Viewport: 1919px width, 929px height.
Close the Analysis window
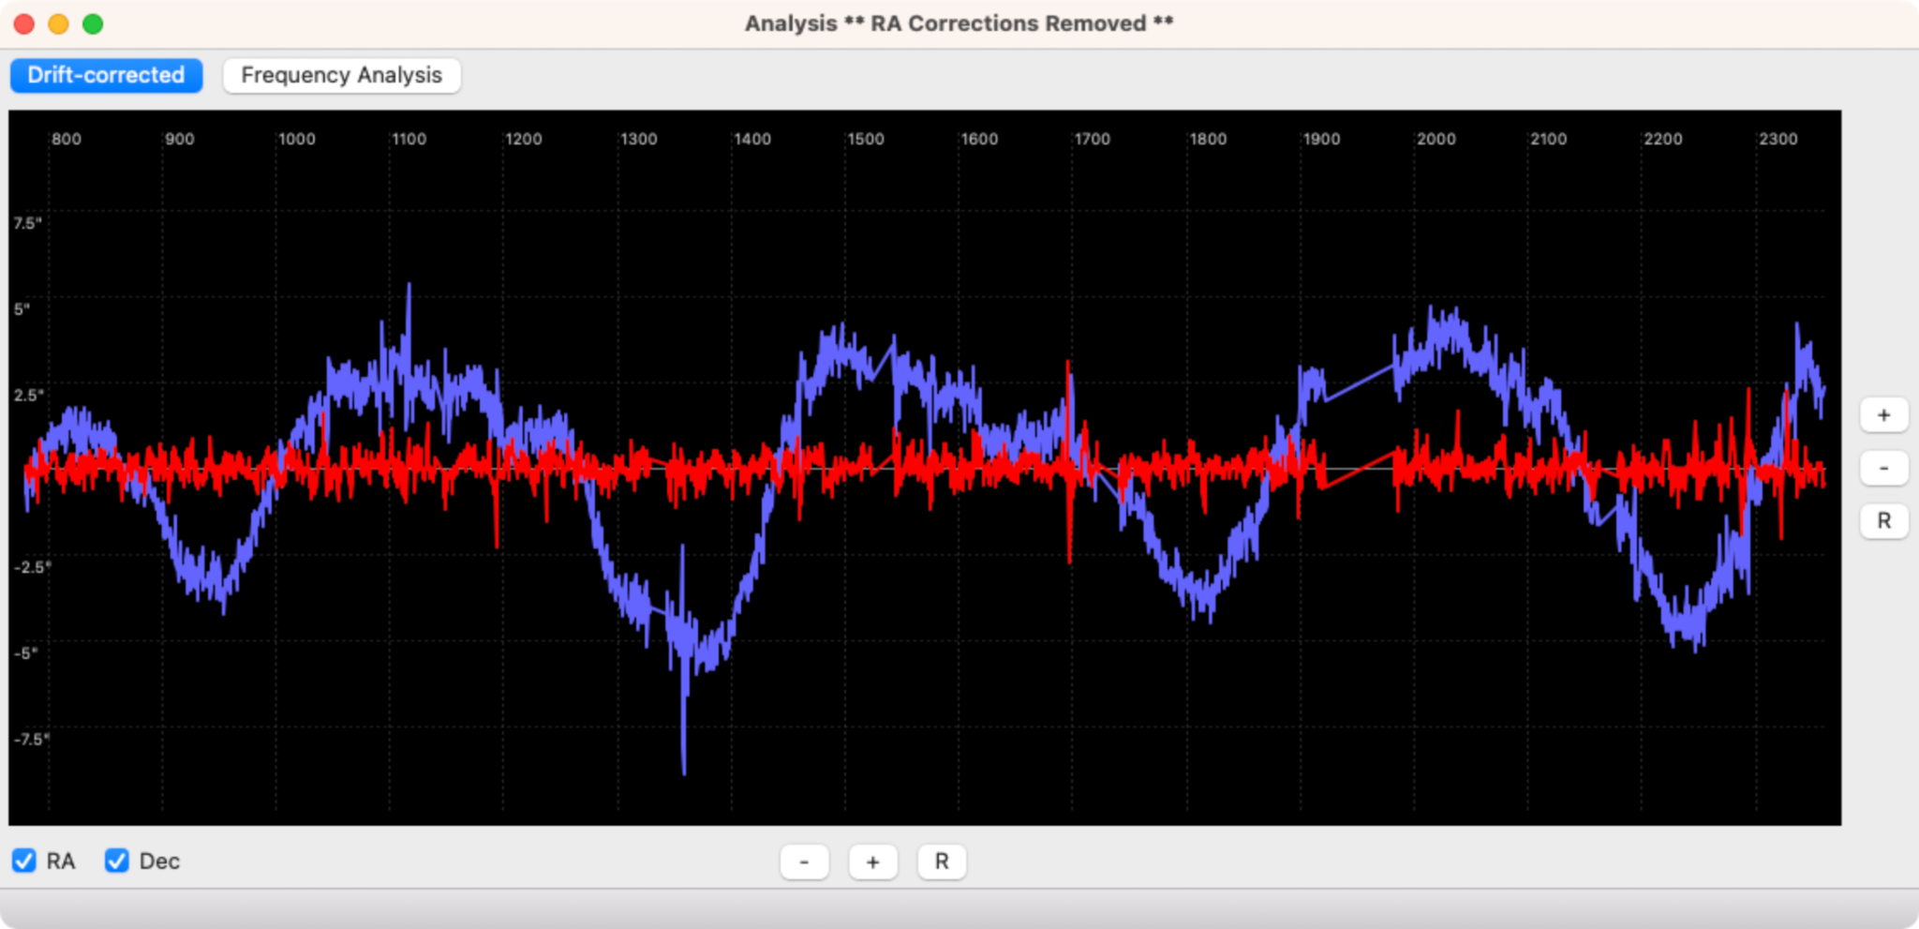24,23
